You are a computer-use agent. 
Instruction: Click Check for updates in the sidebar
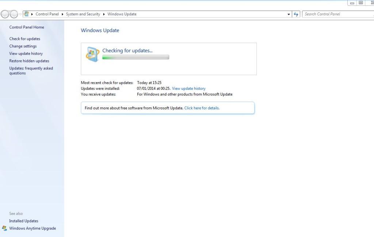pos(24,39)
